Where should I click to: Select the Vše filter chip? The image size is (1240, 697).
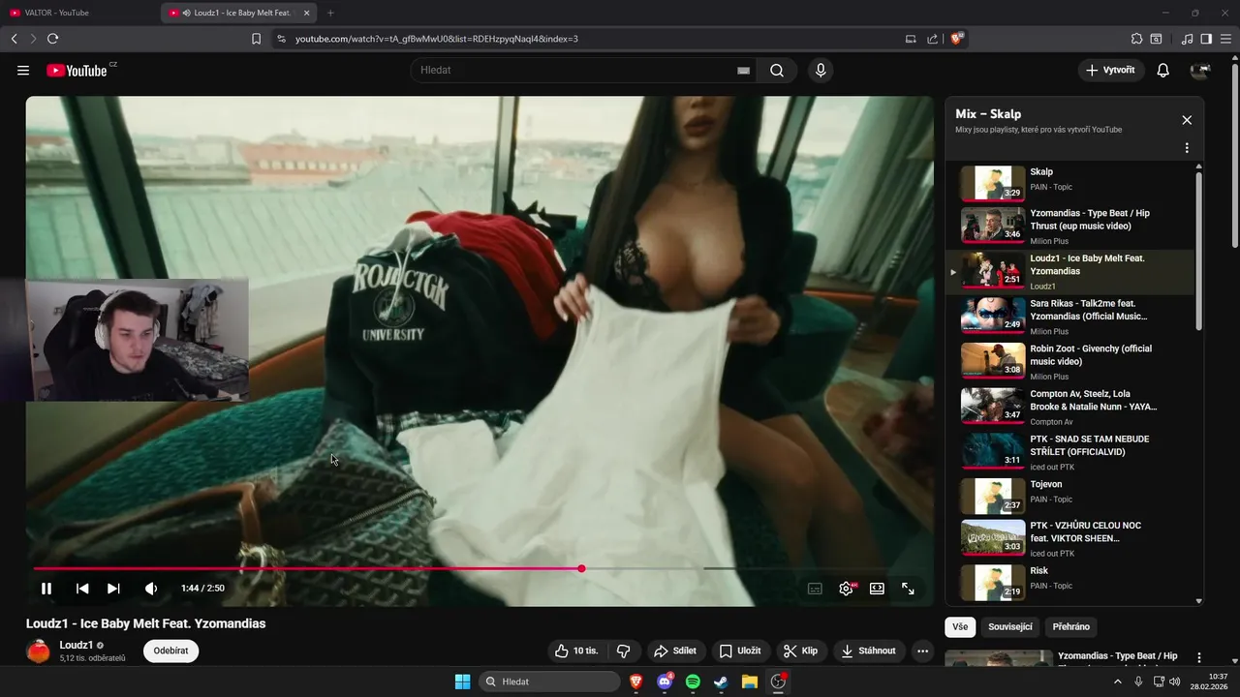click(x=960, y=626)
